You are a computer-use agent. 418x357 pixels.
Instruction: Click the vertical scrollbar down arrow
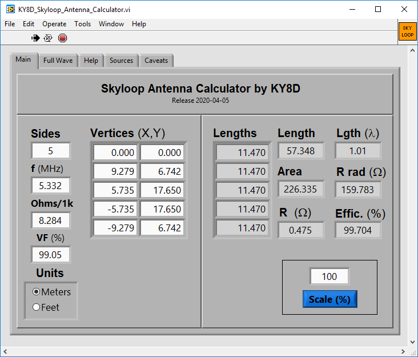[x=412, y=342]
